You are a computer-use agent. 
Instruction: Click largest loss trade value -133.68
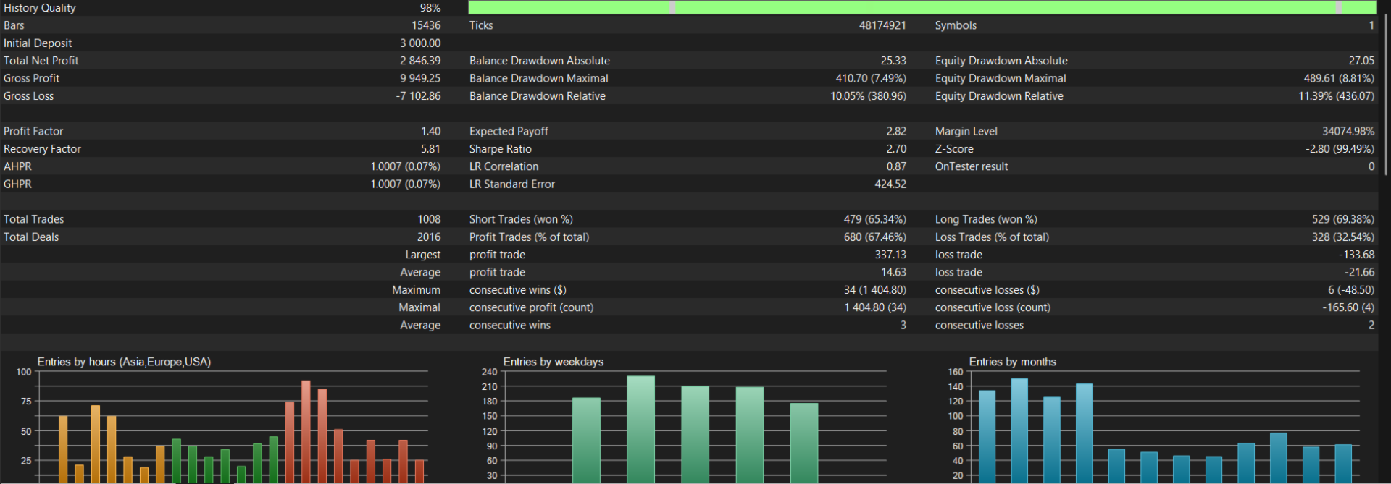(1356, 255)
